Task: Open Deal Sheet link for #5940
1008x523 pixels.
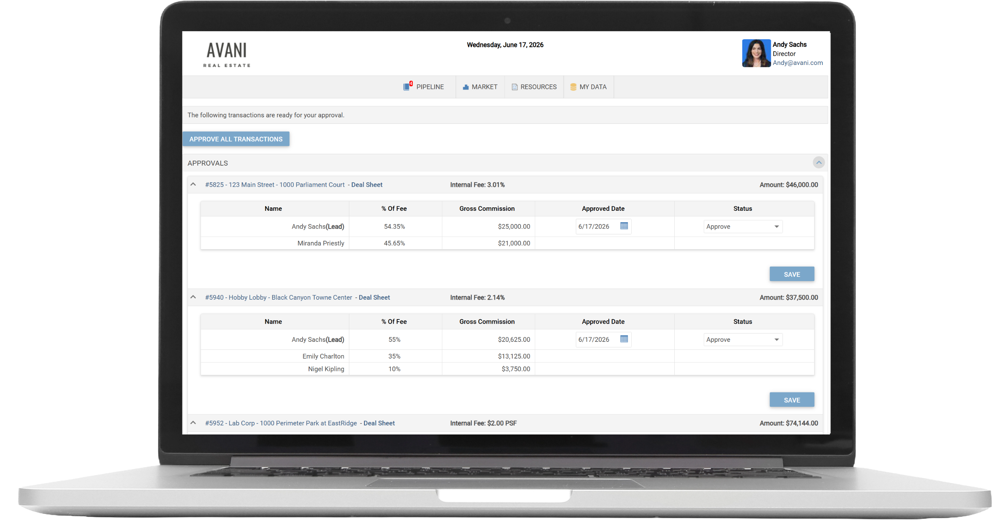Action: coord(374,297)
